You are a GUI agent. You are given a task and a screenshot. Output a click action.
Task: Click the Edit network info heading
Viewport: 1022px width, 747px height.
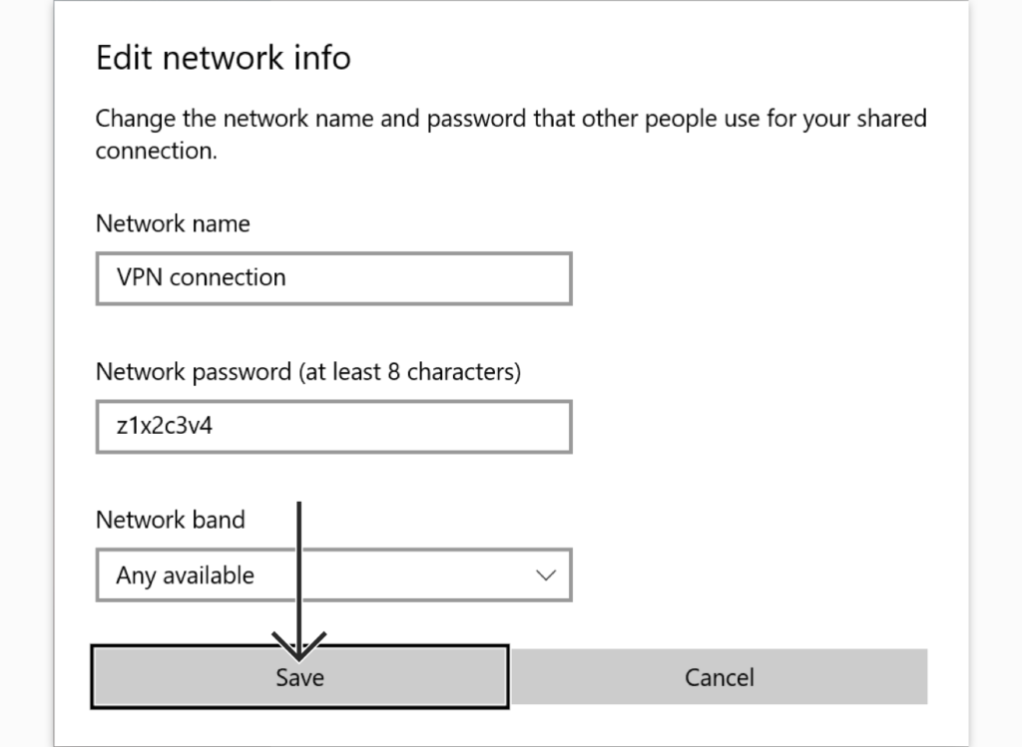click(223, 58)
